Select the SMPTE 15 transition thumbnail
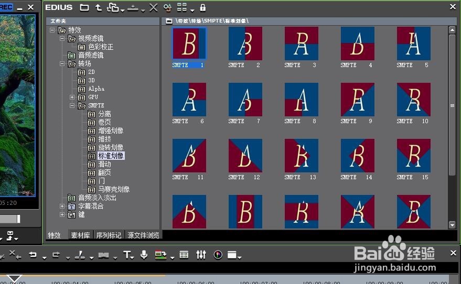 pos(414,156)
